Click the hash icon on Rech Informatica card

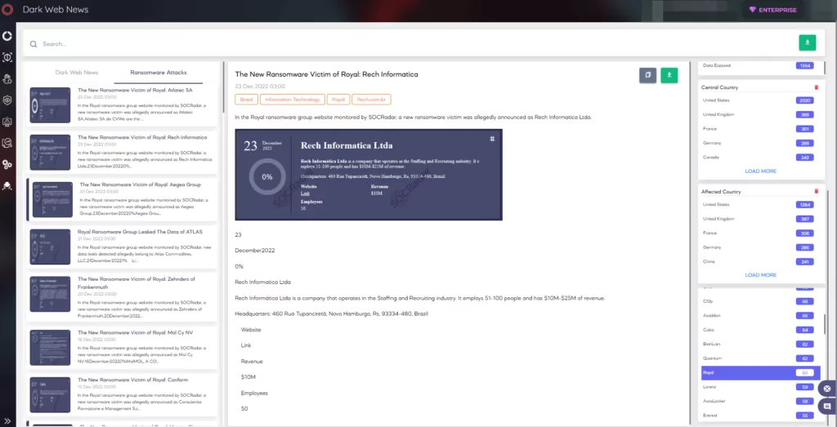click(492, 139)
